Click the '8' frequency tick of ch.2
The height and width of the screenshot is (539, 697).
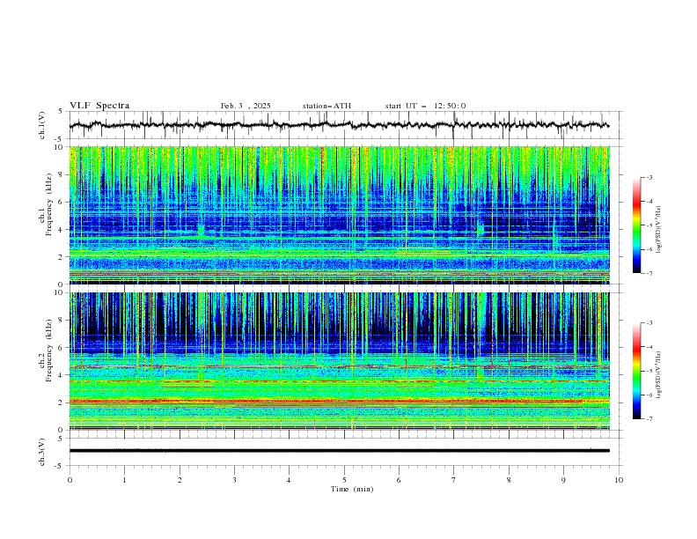[63, 321]
